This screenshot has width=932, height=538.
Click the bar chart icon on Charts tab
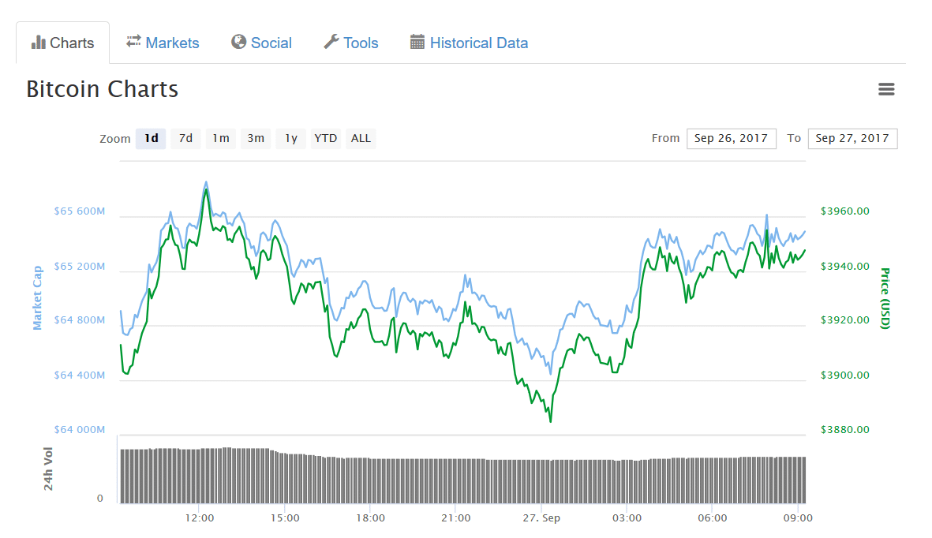[x=39, y=43]
